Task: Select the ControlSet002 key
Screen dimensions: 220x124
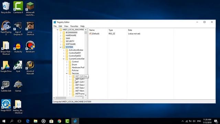Action: click(x=75, y=56)
